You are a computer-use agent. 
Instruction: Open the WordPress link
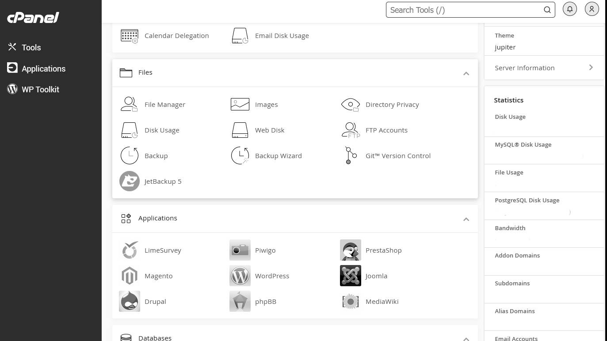tap(272, 276)
